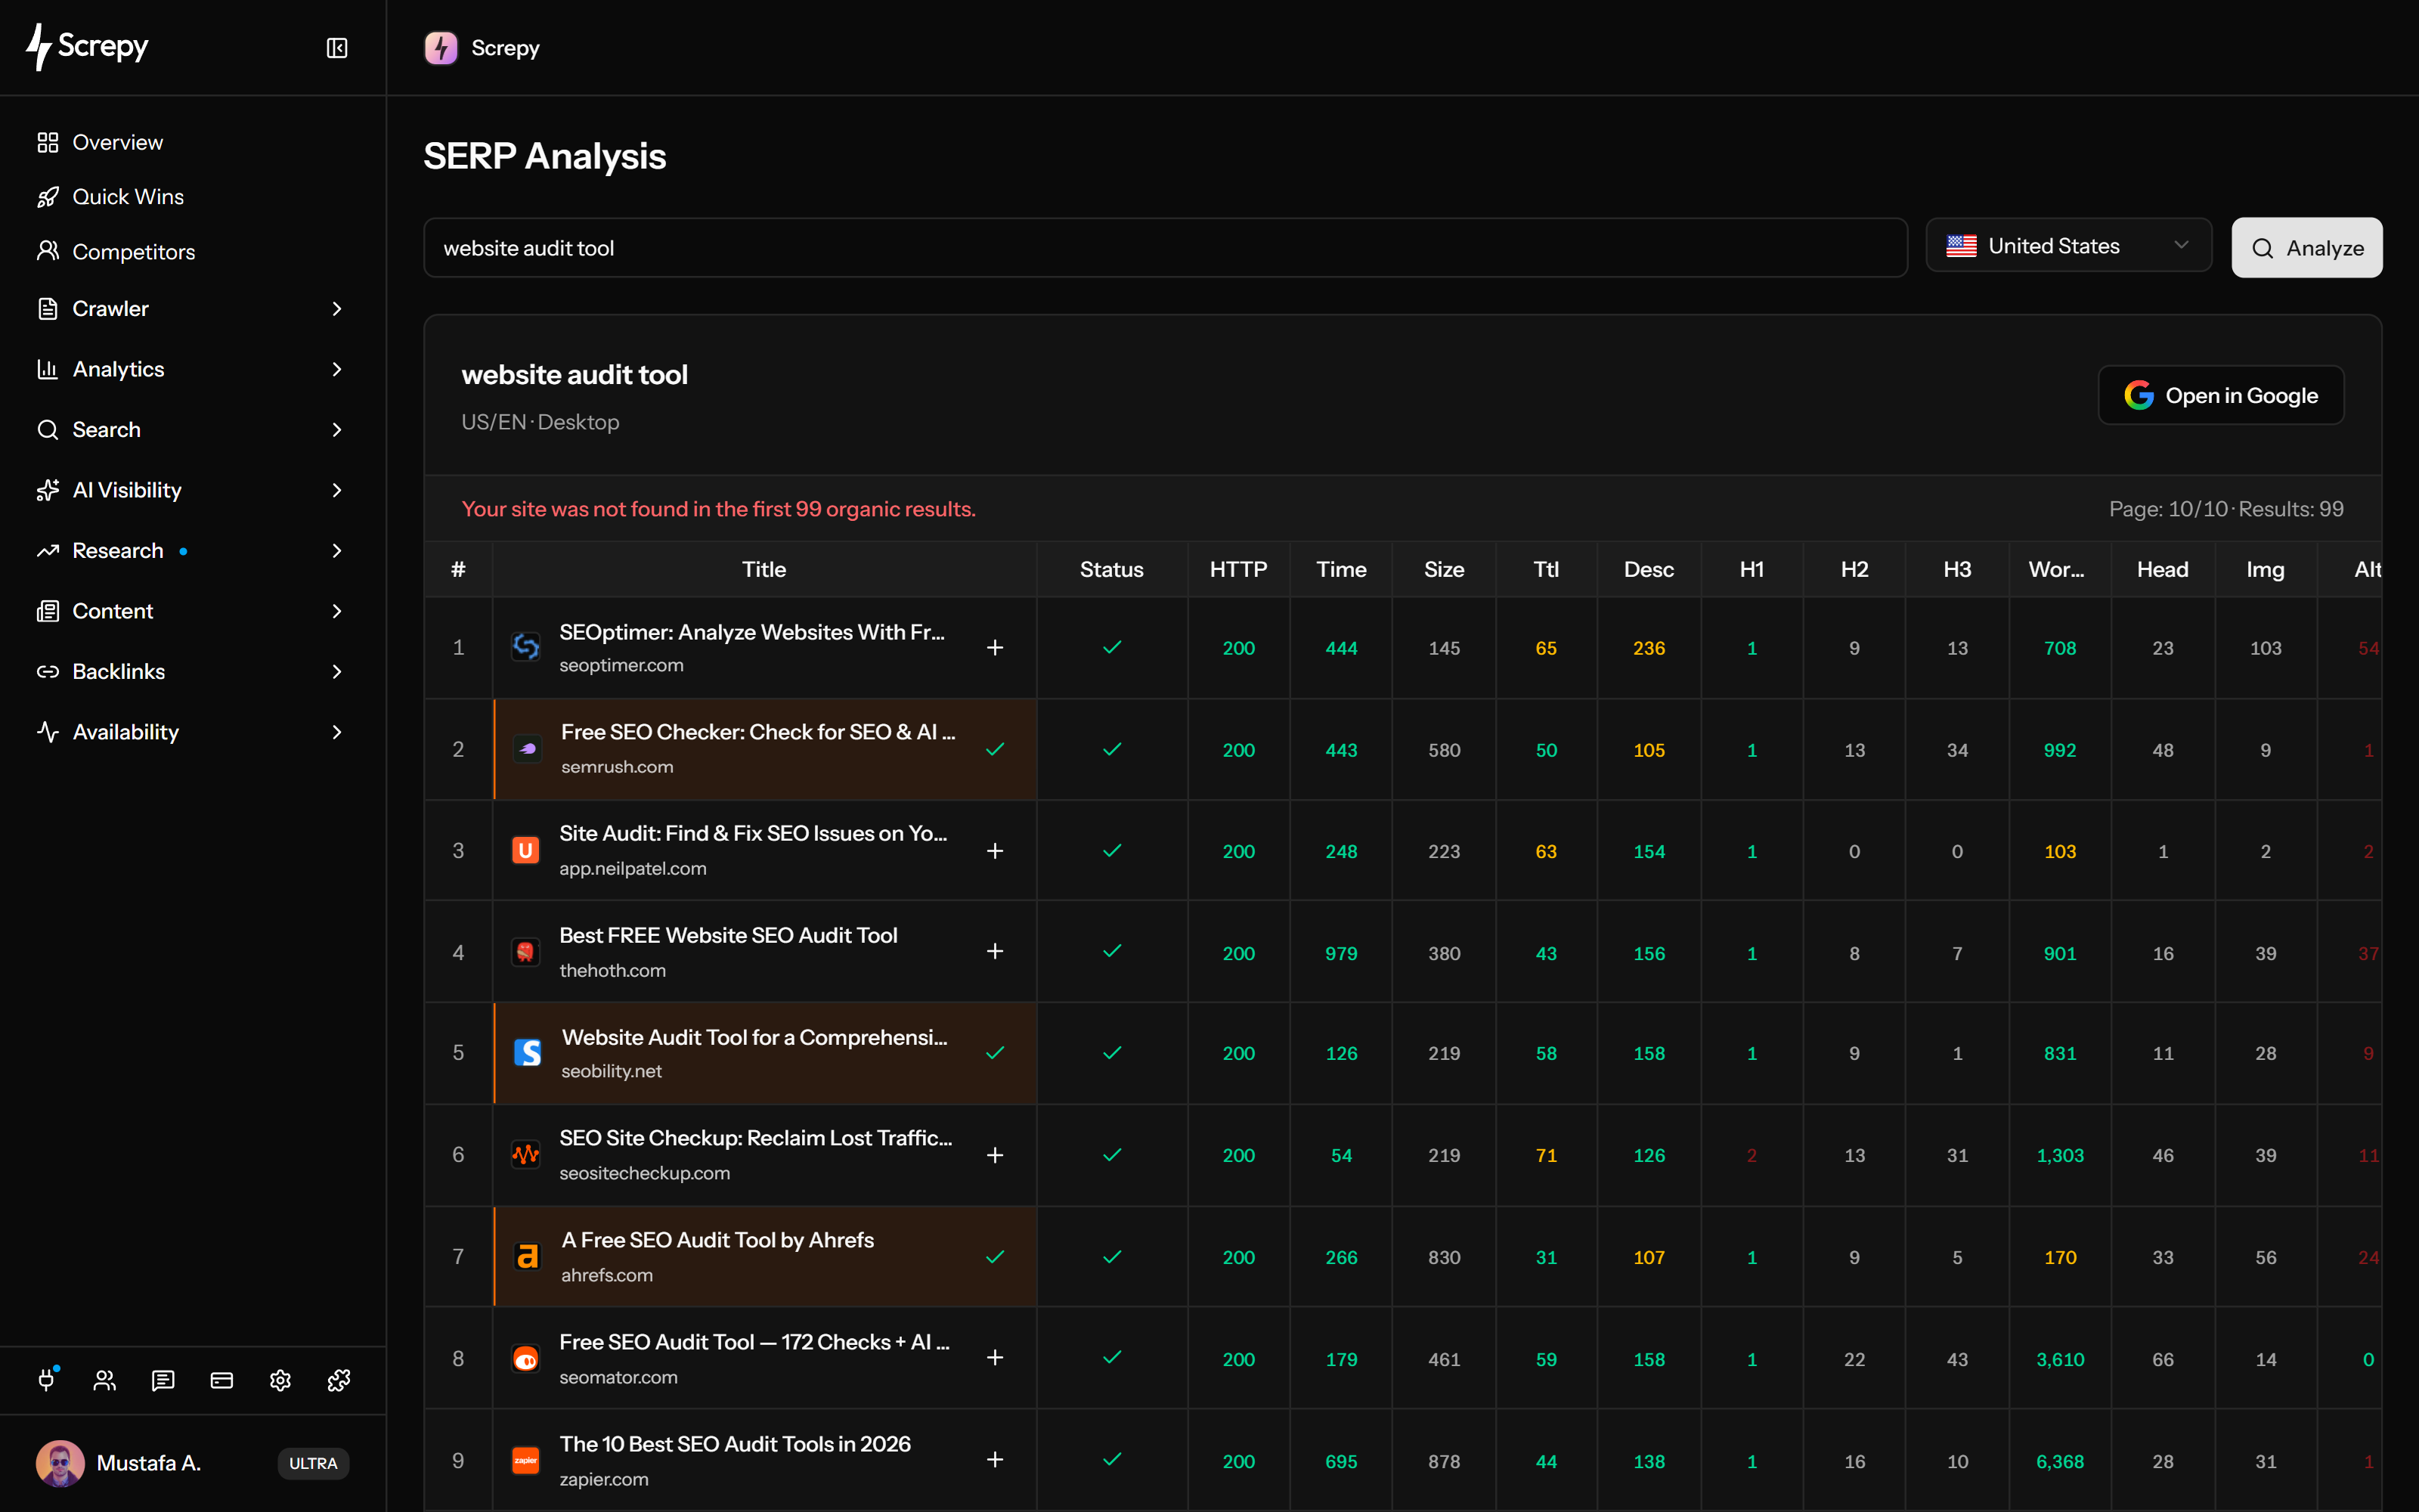Click the ULTRA plan badge
Image resolution: width=2419 pixels, height=1512 pixels.
[313, 1463]
